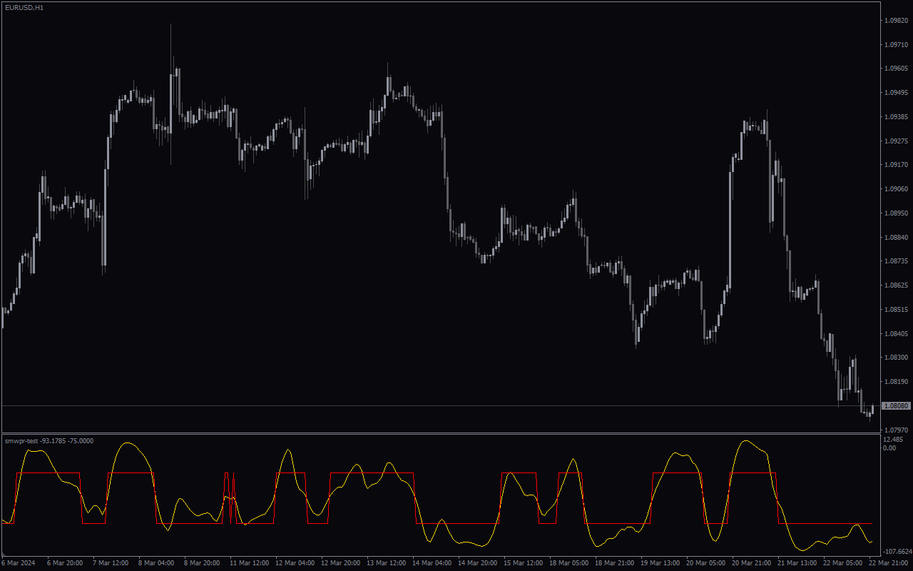Click the 1.09495 price axis label
913x571 pixels.
(896, 93)
